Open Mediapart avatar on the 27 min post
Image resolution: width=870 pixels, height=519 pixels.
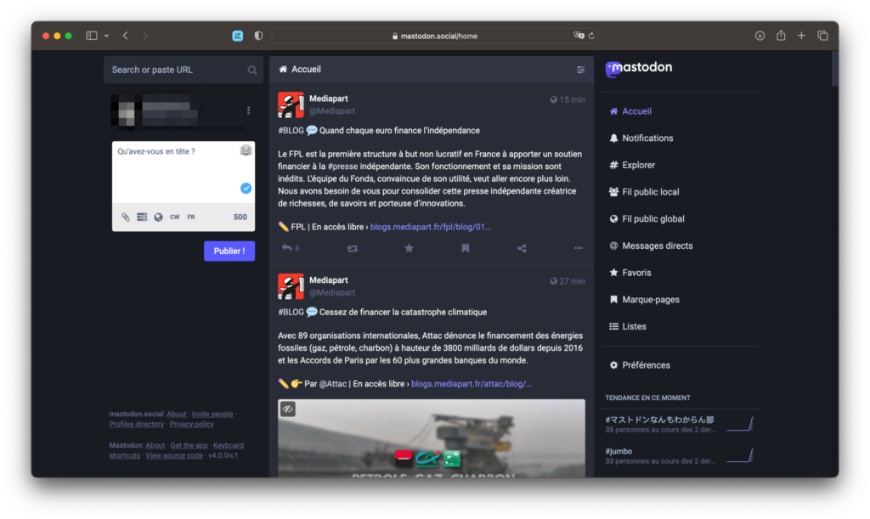291,286
